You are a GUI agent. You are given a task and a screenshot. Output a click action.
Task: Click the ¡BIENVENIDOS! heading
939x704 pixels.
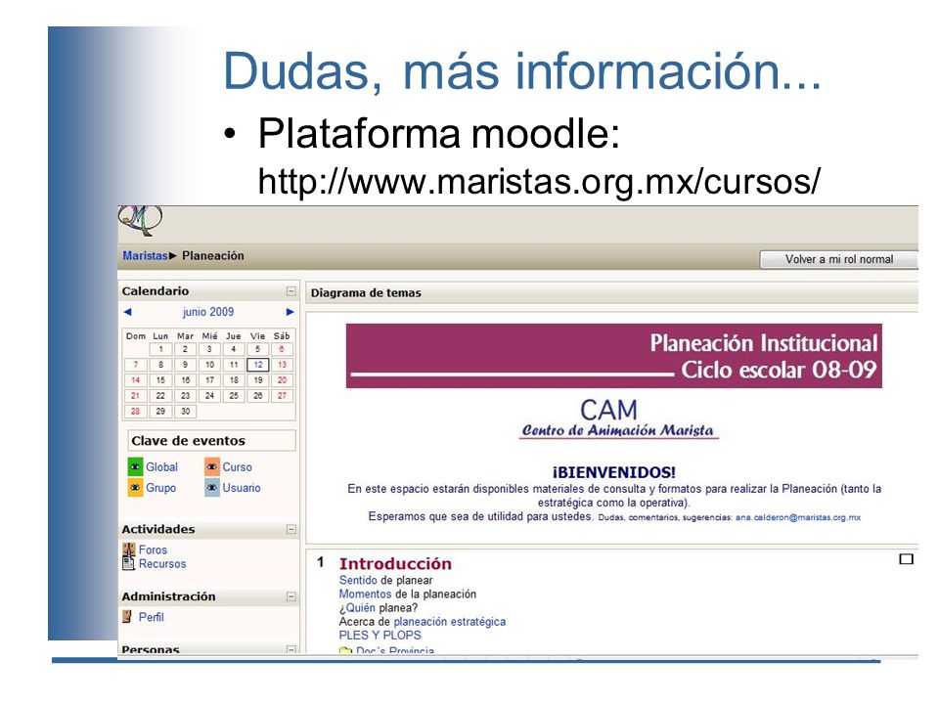coord(614,472)
